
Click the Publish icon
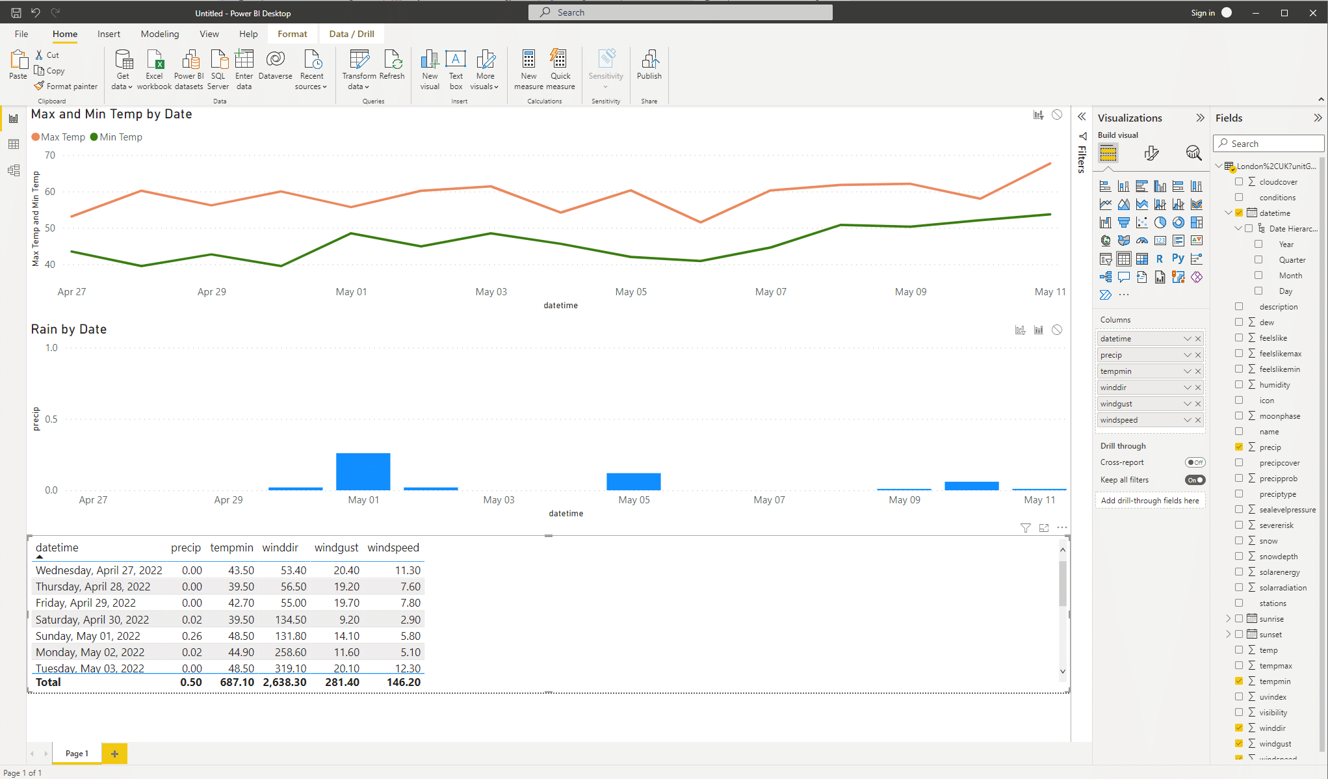tap(649, 67)
